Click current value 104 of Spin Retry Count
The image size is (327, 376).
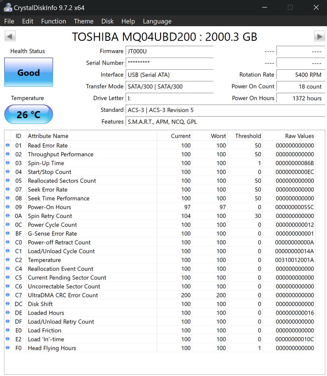(186, 216)
